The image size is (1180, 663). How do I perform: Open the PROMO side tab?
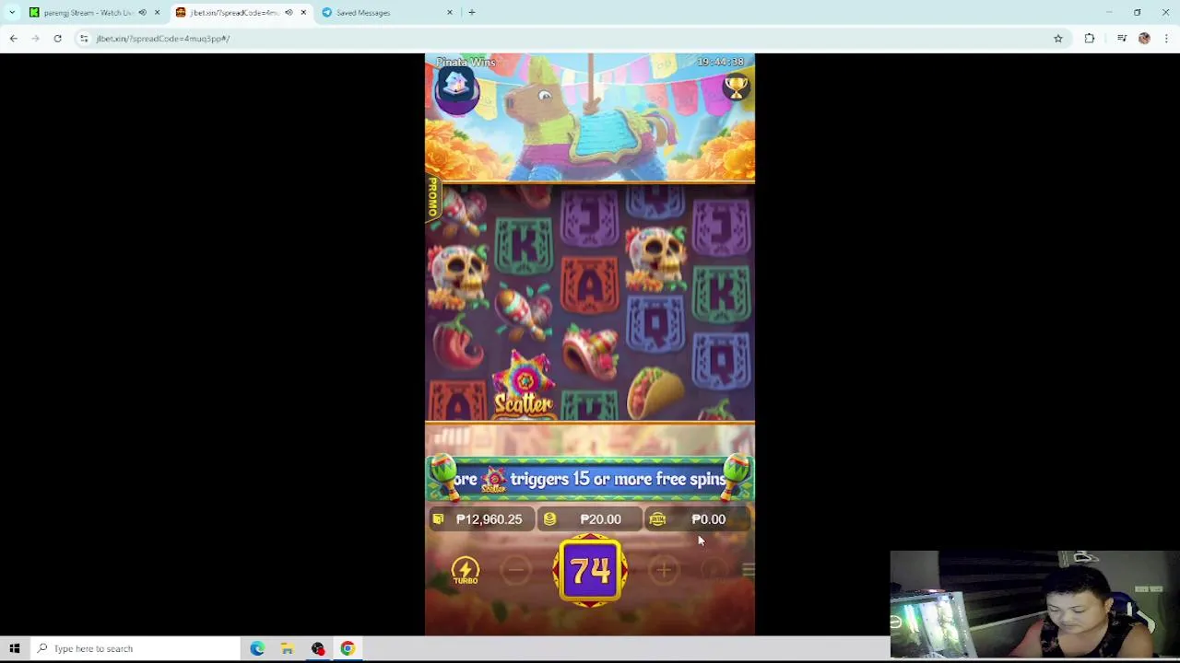tap(431, 199)
